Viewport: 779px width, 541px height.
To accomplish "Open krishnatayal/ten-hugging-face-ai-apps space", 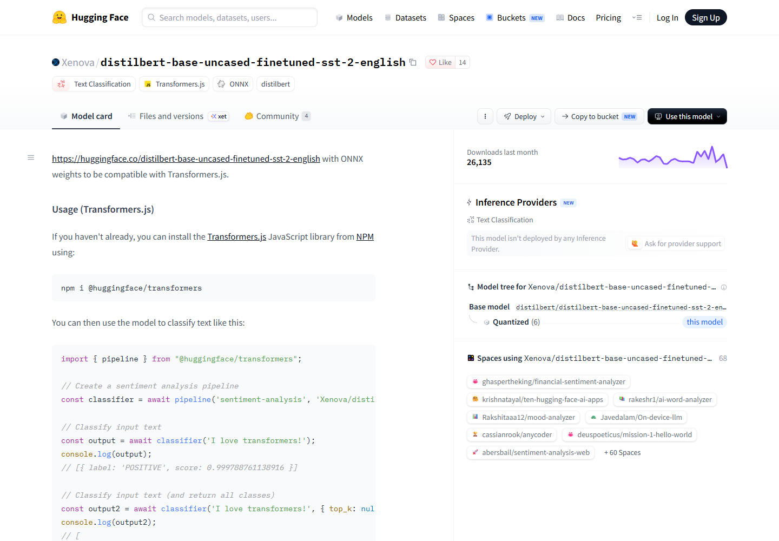I will (538, 400).
